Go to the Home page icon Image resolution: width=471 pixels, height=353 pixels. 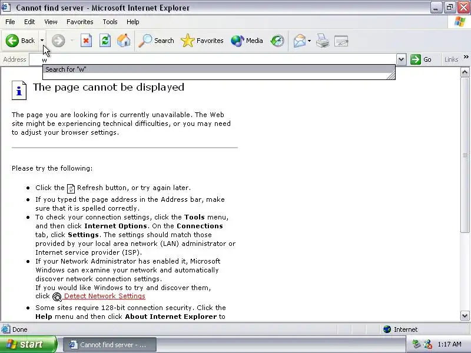[x=124, y=41]
